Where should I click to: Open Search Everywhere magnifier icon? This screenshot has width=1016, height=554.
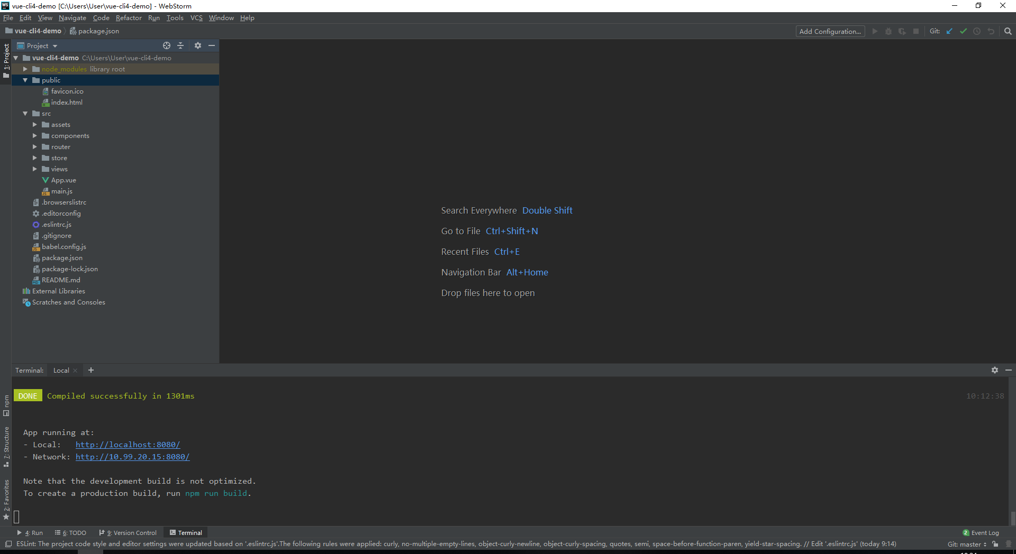(x=1008, y=31)
